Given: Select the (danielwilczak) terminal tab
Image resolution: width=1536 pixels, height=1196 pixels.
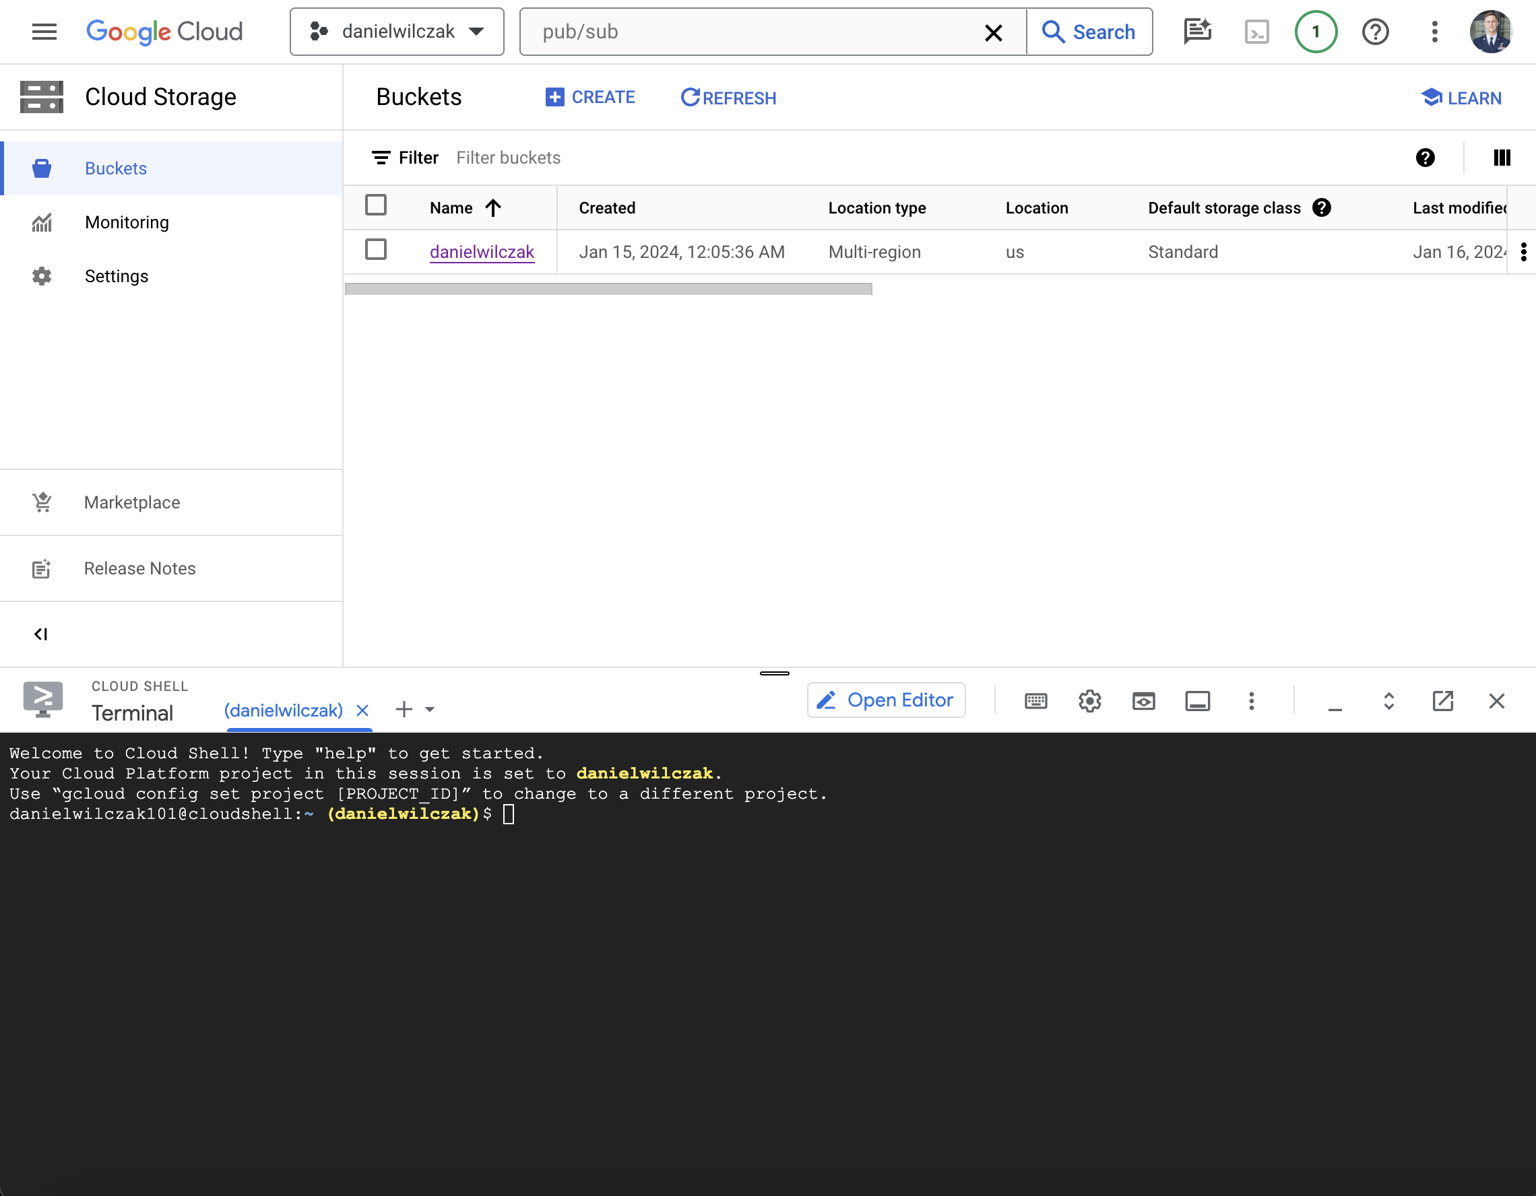Looking at the screenshot, I should tap(284, 710).
